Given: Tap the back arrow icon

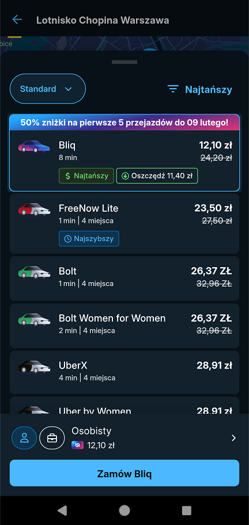Looking at the screenshot, I should (17, 20).
